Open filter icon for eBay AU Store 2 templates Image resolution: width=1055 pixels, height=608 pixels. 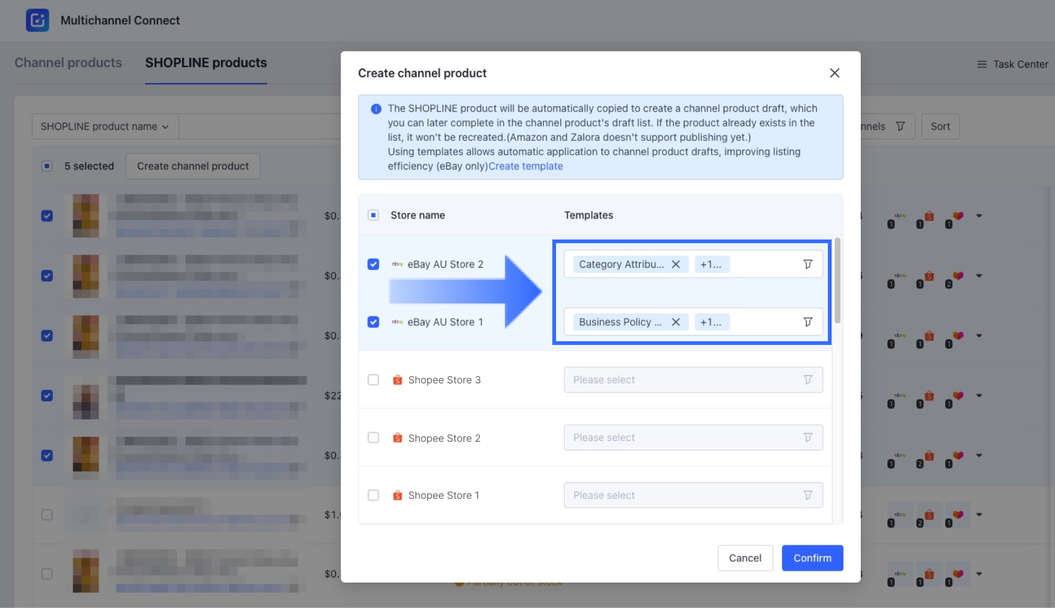click(807, 264)
